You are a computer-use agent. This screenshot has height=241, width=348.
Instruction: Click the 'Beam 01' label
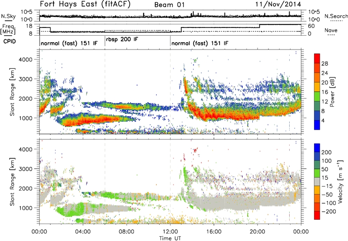[169, 5]
